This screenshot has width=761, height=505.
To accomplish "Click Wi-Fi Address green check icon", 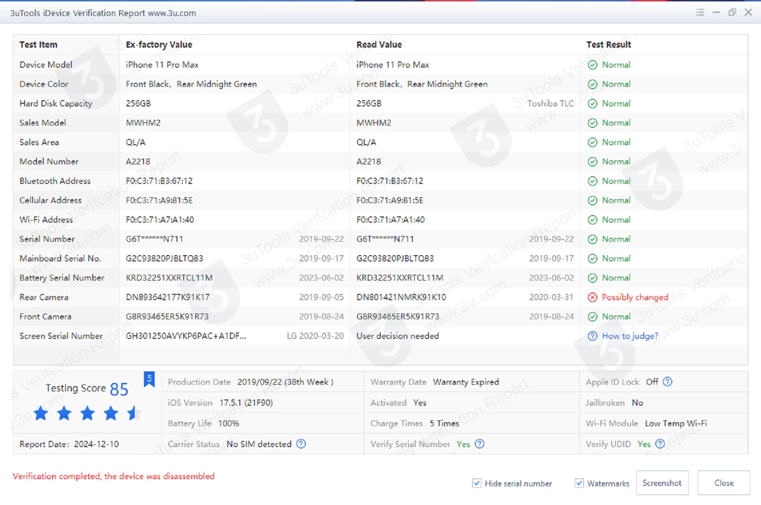I will pos(592,220).
